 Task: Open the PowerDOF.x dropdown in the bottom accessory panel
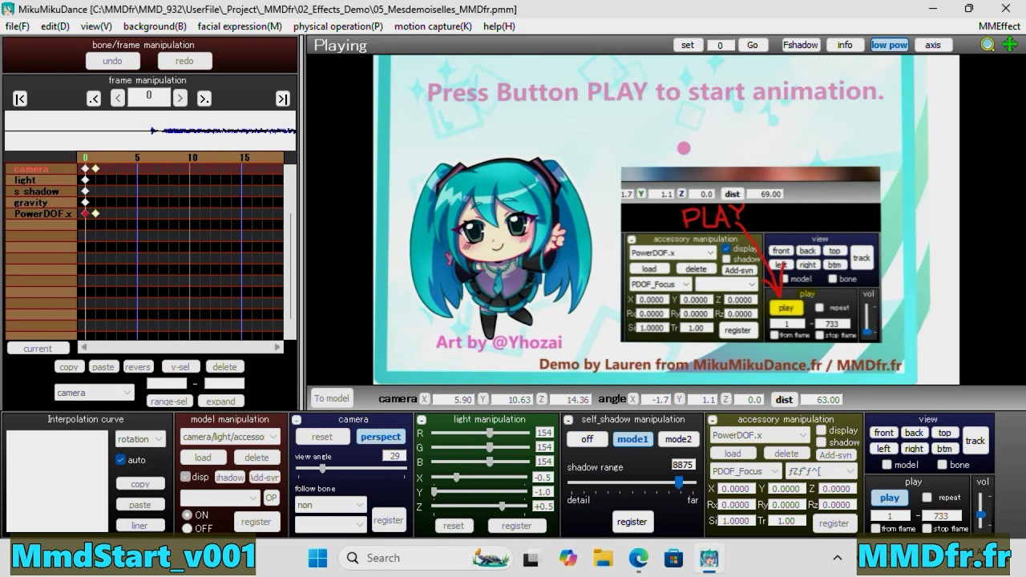tap(760, 435)
